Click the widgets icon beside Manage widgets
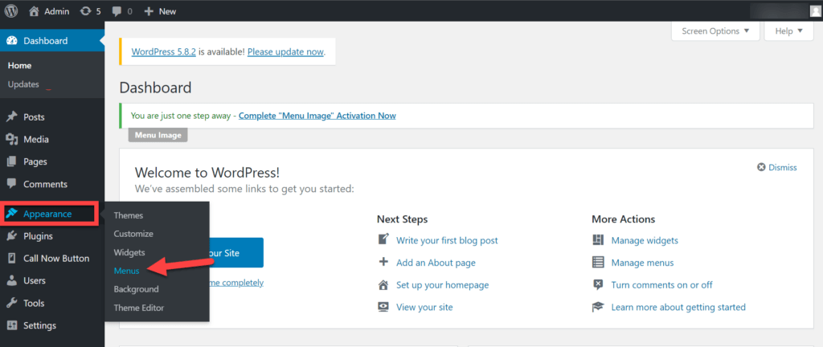 pos(598,240)
